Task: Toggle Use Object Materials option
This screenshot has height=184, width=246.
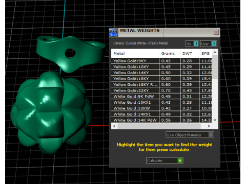Action: (190, 135)
